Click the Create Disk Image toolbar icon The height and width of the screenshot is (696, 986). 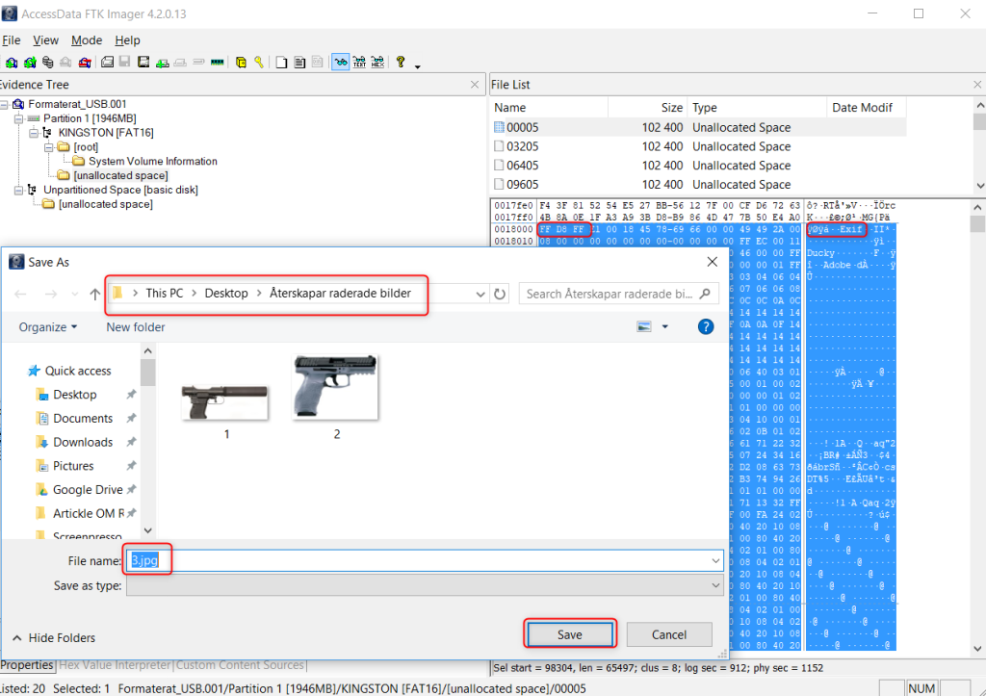tap(108, 63)
